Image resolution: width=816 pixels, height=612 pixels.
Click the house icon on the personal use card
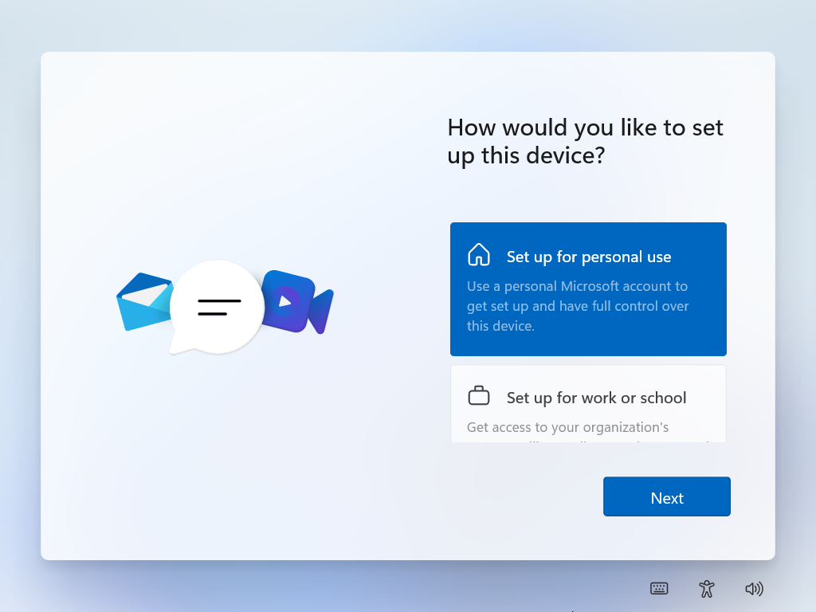tap(479, 255)
